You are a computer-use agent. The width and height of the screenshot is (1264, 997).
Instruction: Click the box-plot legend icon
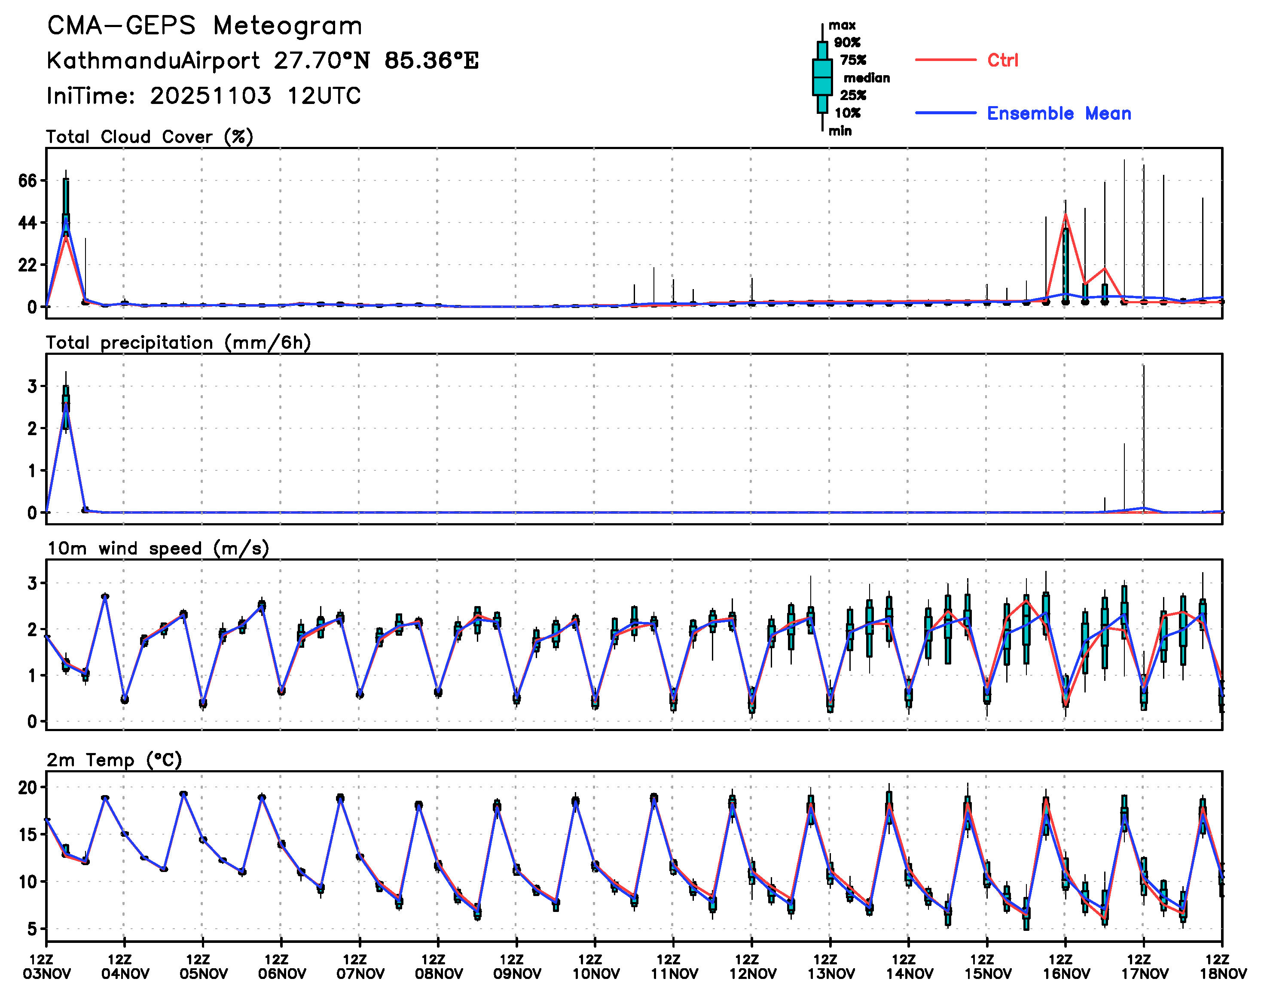(822, 77)
